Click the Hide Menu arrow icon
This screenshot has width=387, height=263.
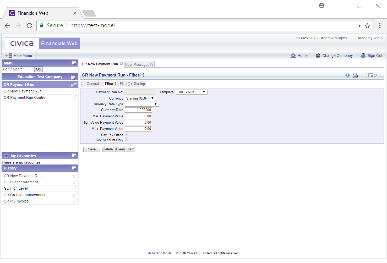click(9, 56)
